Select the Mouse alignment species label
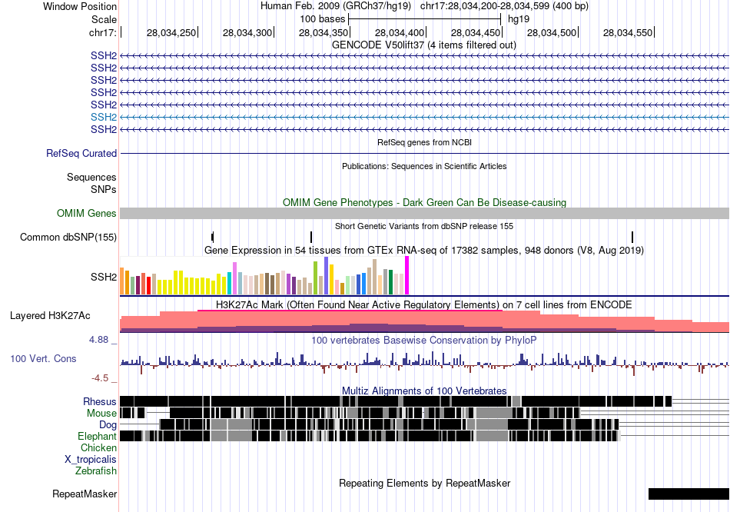The width and height of the screenshot is (730, 512). (101, 414)
